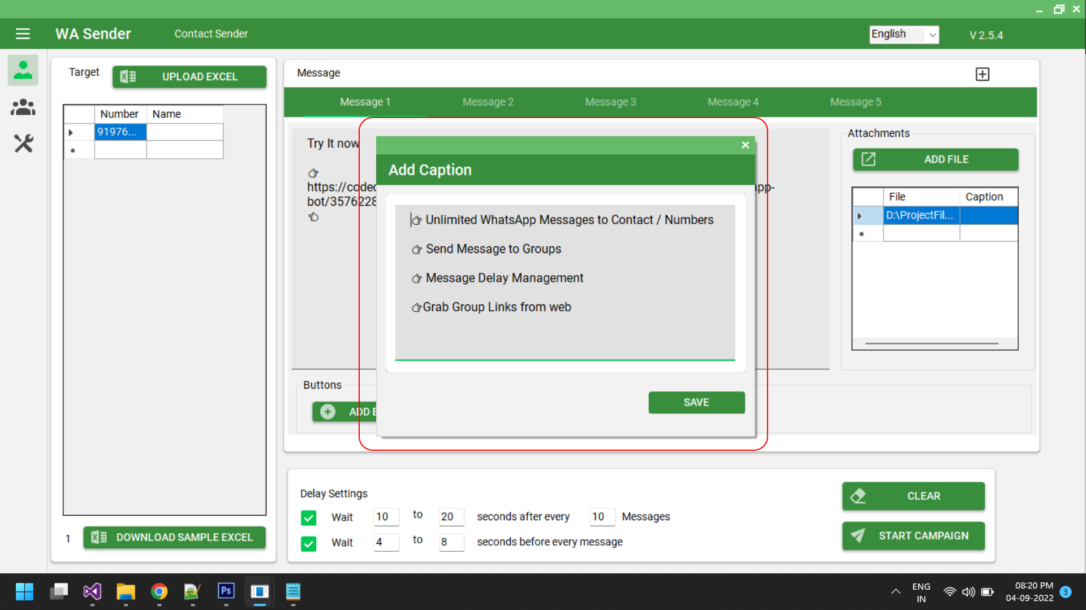This screenshot has width=1086, height=610.
Task: Expand the attachment row for D:\ProjectFil...
Action: [860, 216]
